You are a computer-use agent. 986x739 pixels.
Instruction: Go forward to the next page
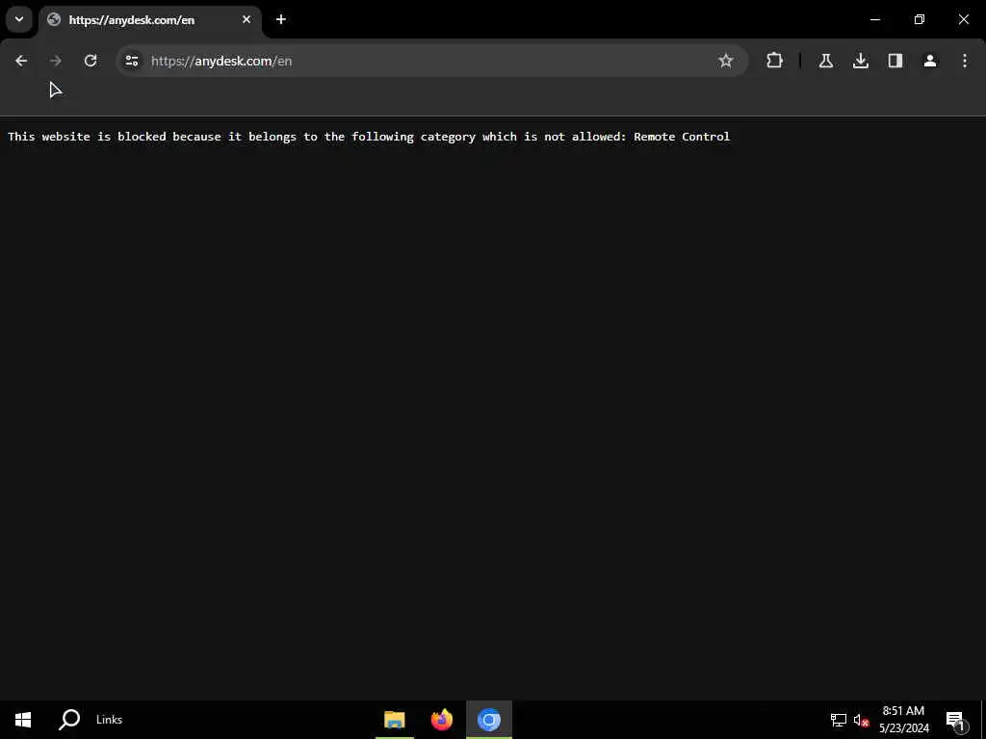(x=55, y=61)
